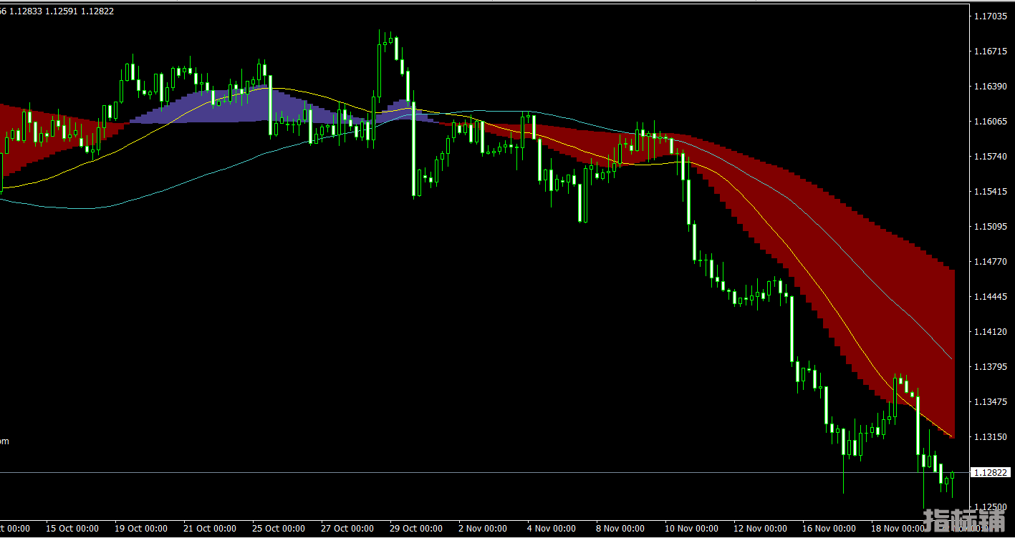Click the 25 Oct 00:00 date label
Viewport: 1015px width, 538px height.
(x=279, y=529)
